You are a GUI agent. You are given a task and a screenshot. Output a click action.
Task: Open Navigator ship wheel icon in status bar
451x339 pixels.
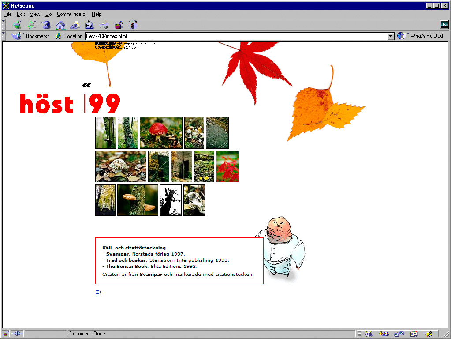click(369, 334)
